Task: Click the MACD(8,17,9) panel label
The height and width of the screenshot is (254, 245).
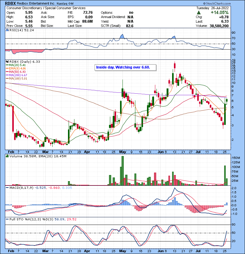Action: [21, 188]
